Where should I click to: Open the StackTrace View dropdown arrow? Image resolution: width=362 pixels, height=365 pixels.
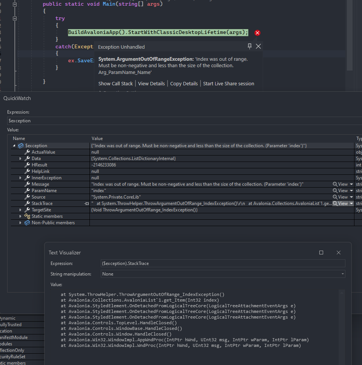coord(352,203)
